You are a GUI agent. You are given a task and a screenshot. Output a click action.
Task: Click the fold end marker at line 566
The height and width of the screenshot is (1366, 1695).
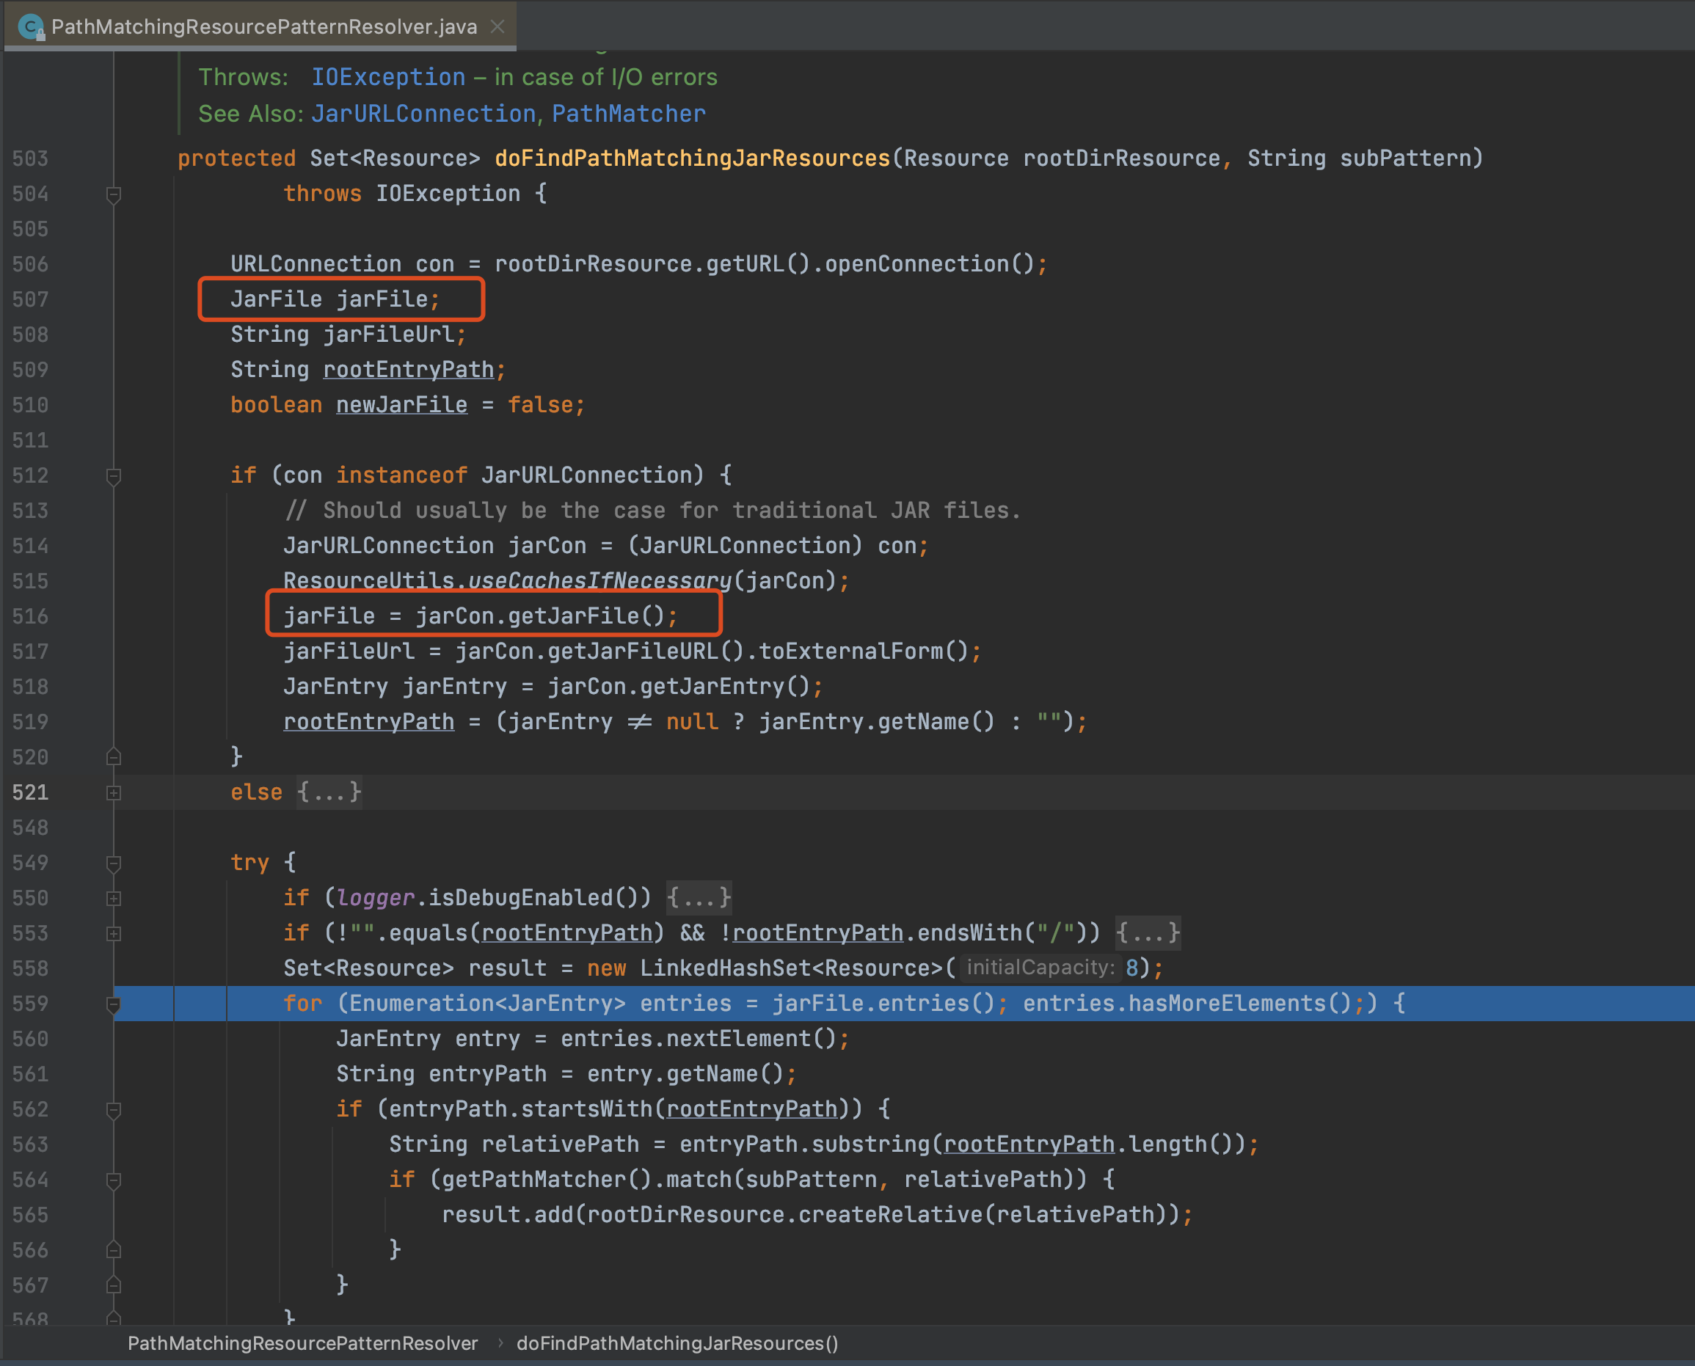(x=113, y=1249)
